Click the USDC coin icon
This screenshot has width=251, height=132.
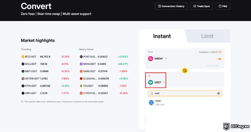151,102
